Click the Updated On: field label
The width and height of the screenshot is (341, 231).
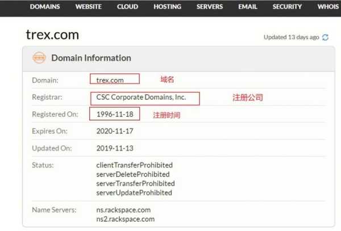tap(52, 148)
